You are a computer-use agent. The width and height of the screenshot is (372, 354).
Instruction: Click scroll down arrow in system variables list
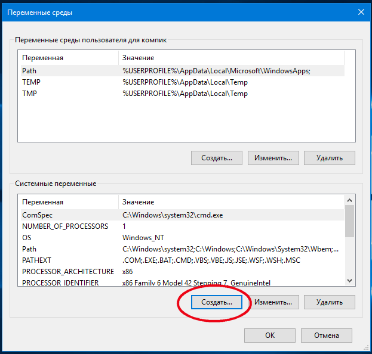349,281
